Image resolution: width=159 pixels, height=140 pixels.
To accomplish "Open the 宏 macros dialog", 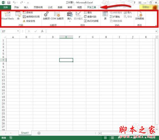I will pyautogui.click(x=18, y=16).
